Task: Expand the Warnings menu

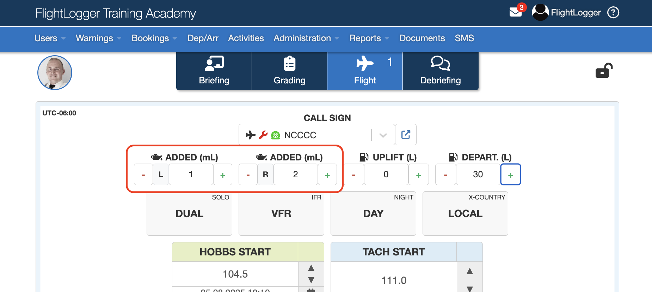Action: pyautogui.click(x=98, y=38)
